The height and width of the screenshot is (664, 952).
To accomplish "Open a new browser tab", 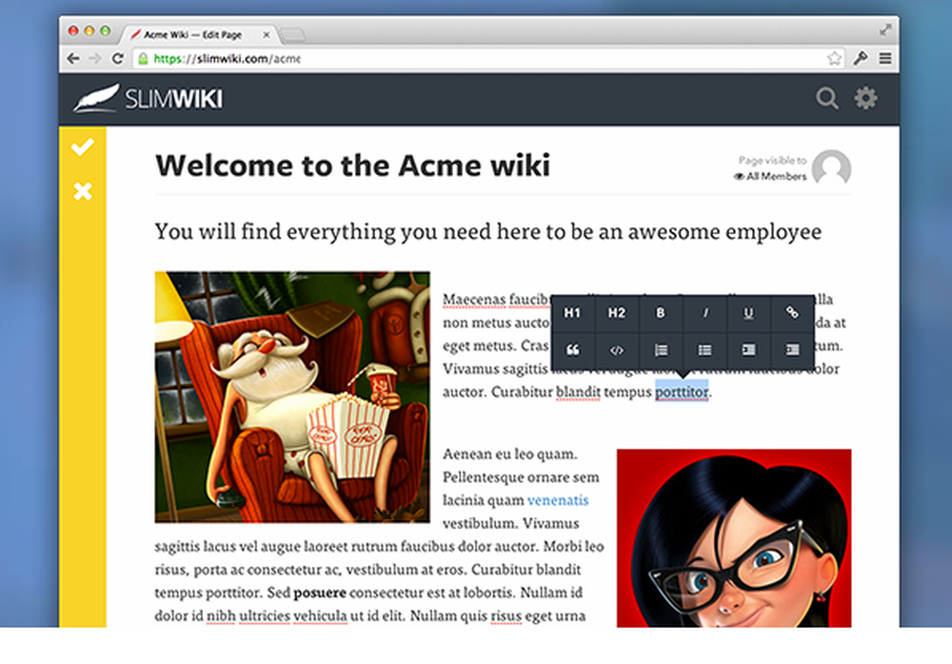I will pyautogui.click(x=292, y=34).
